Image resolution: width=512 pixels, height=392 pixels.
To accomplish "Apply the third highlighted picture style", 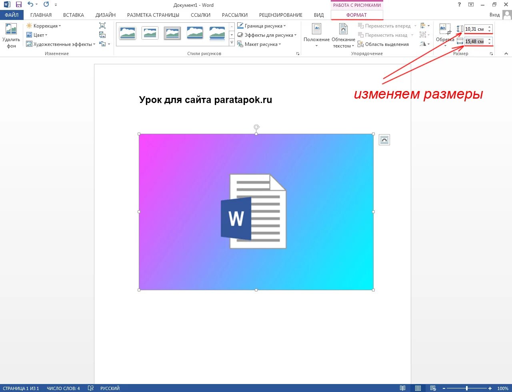I will tap(172, 33).
